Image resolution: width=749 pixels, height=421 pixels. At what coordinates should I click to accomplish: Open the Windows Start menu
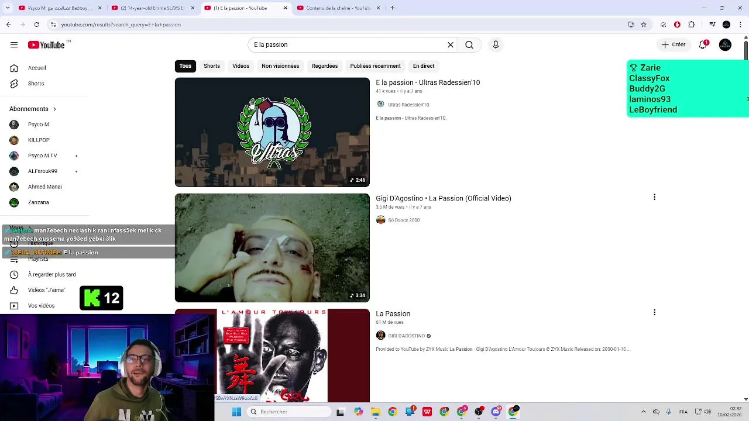coord(236,412)
